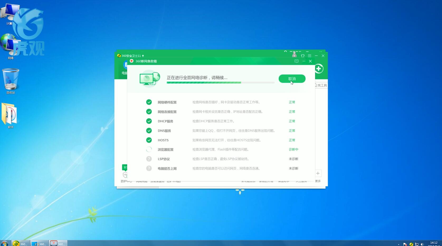Click the 正常 status of 网络硬件配置
The width and height of the screenshot is (442, 246).
(292, 102)
